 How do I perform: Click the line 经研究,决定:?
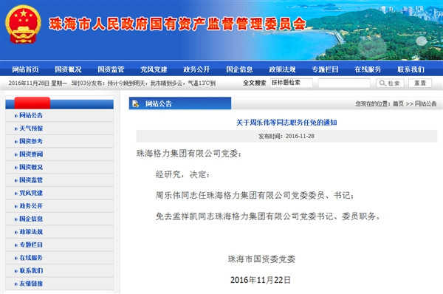183,174
